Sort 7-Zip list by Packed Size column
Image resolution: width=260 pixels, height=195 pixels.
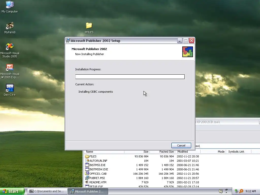point(162,152)
